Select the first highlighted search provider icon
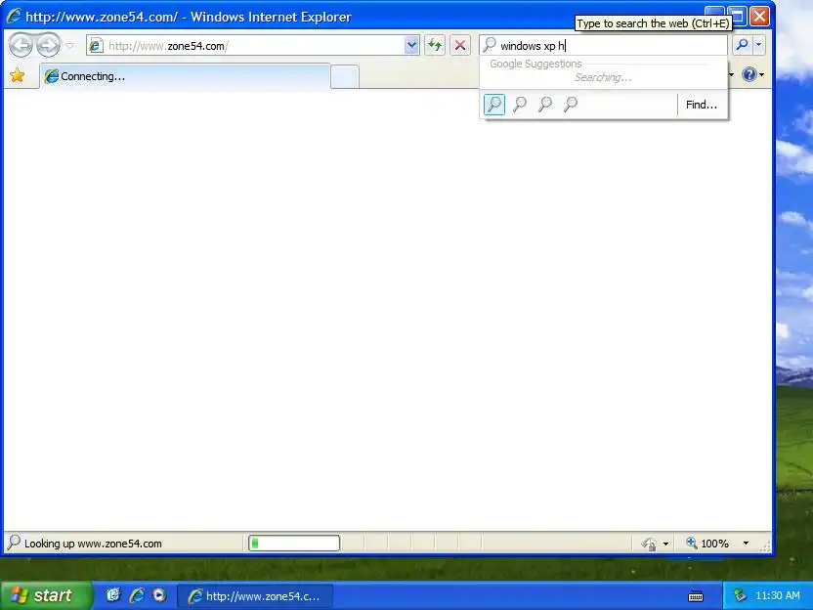This screenshot has height=610, width=813. pos(494,105)
